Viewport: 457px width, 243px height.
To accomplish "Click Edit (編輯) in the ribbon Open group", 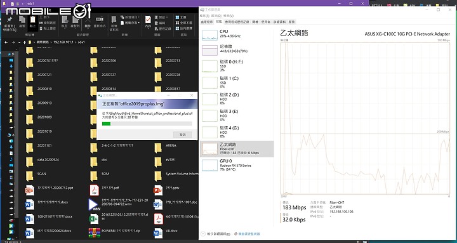I will tap(160, 23).
